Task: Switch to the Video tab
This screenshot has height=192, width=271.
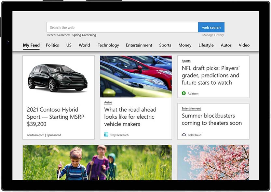Action: pyautogui.click(x=244, y=45)
